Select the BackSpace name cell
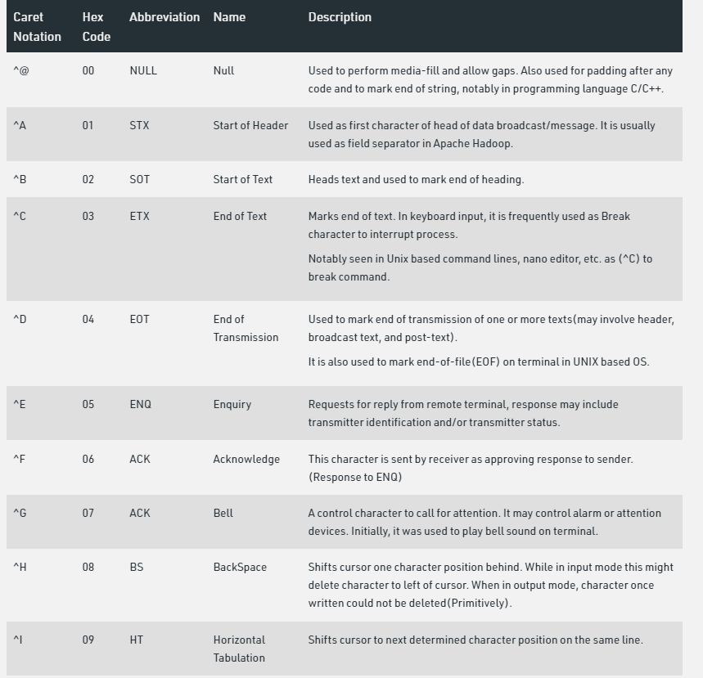 (x=240, y=568)
